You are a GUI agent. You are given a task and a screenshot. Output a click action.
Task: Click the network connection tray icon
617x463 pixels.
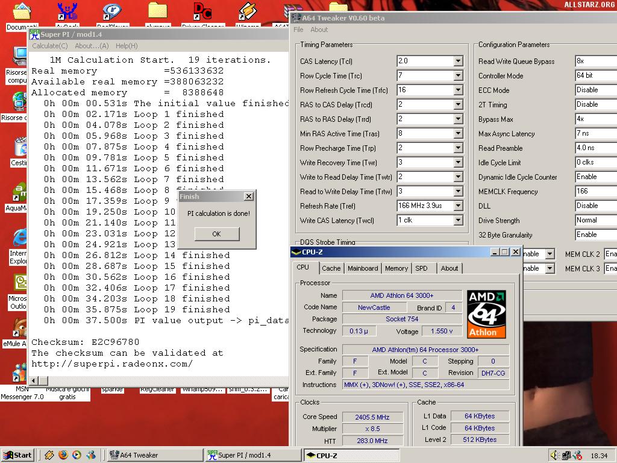point(566,456)
